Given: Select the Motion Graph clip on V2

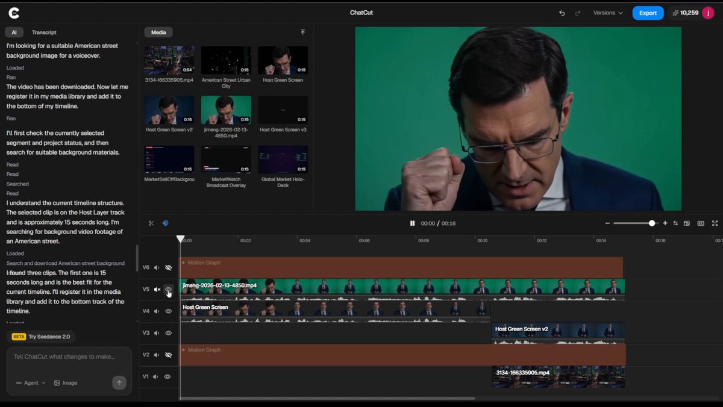Looking at the screenshot, I should click(402, 355).
